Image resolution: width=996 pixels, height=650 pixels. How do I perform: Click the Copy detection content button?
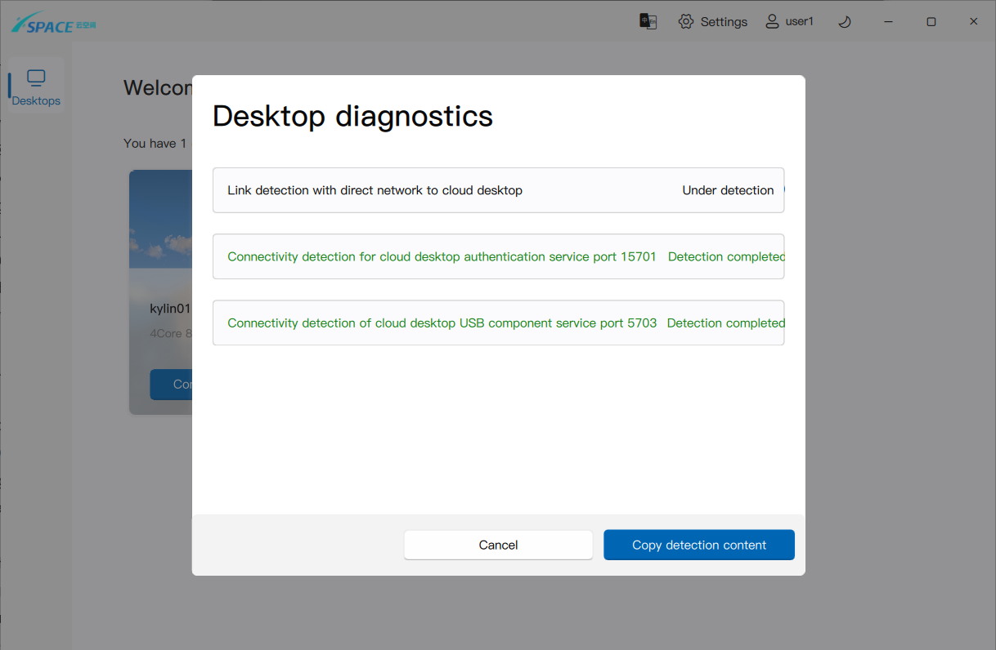698,545
